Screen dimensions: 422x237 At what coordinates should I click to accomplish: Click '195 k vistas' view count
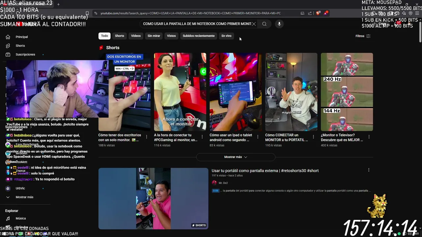[x=274, y=145]
